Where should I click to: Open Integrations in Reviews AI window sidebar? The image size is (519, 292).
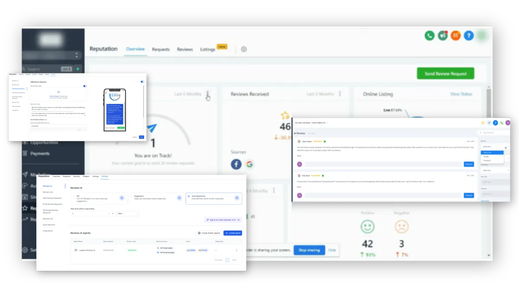pos(48,231)
